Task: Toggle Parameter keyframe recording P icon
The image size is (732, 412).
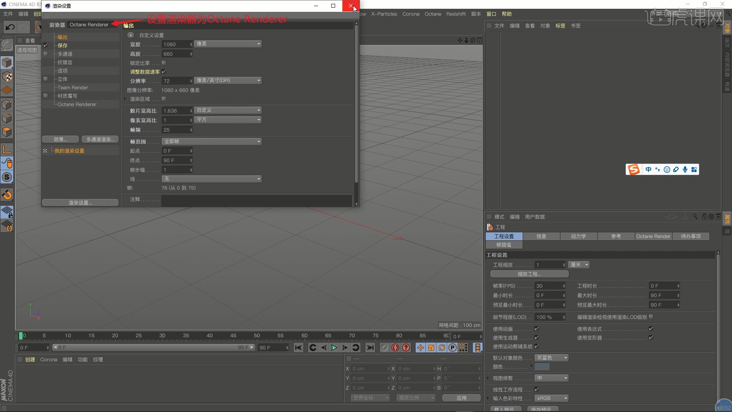Action: (452, 348)
